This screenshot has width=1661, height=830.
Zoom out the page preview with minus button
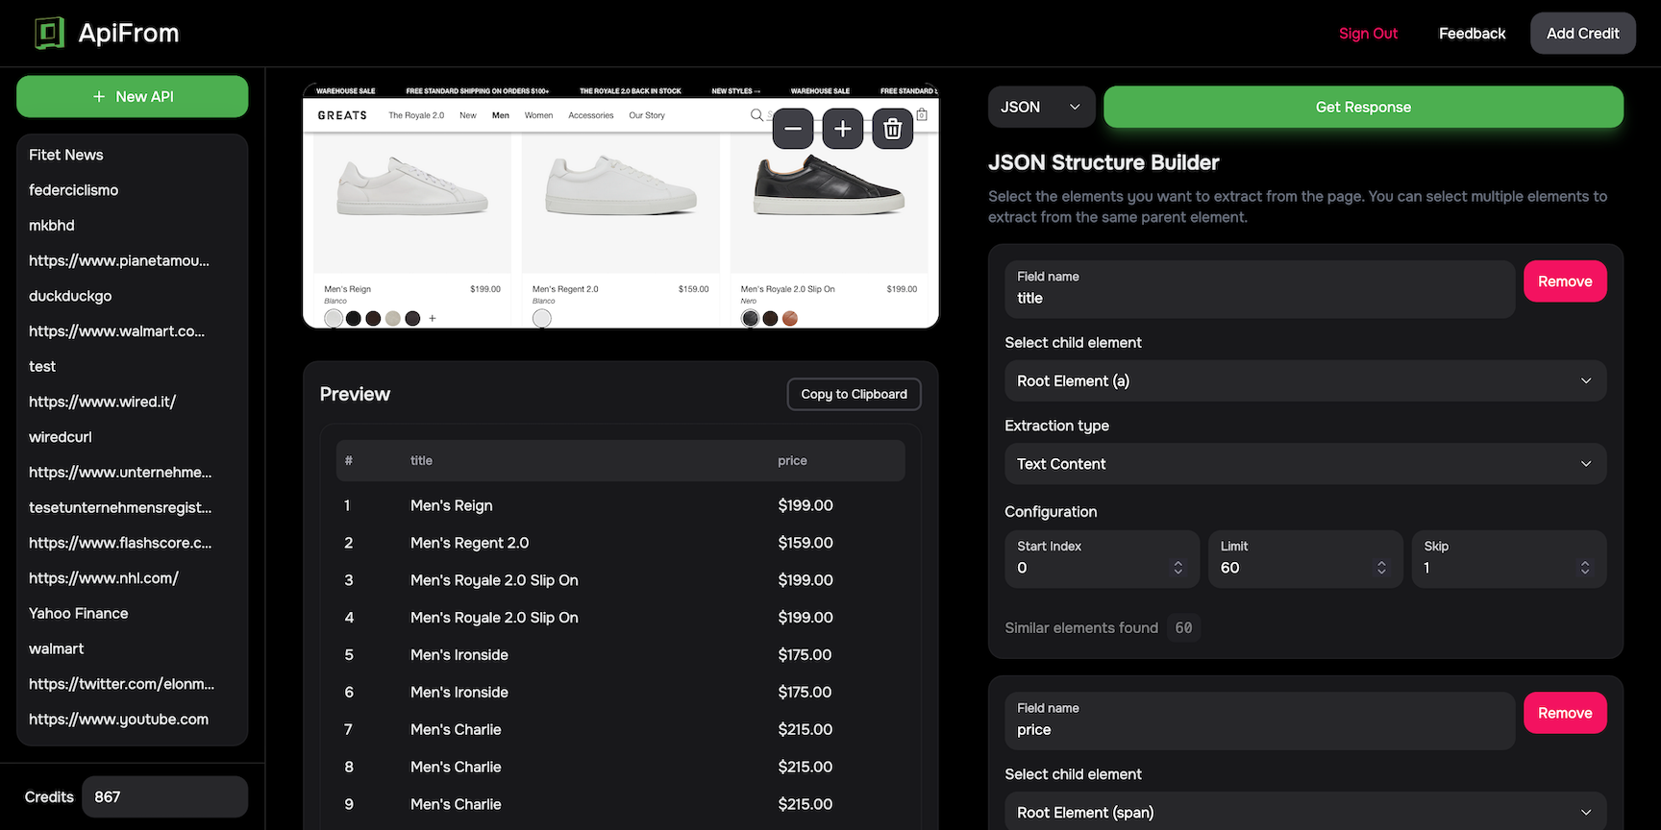coord(793,129)
